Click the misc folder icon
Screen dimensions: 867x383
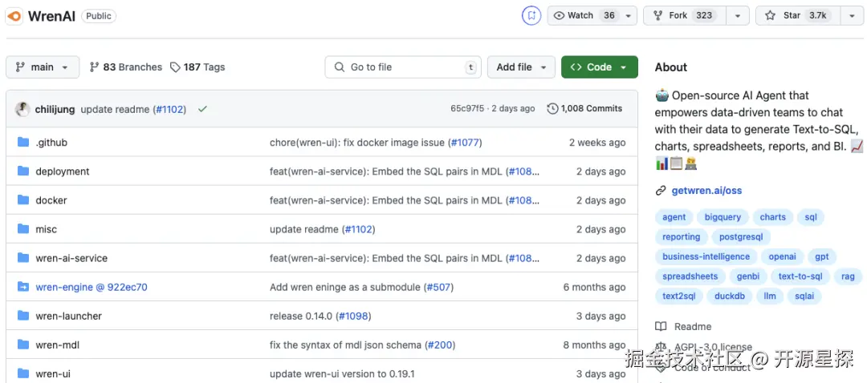pyautogui.click(x=23, y=228)
